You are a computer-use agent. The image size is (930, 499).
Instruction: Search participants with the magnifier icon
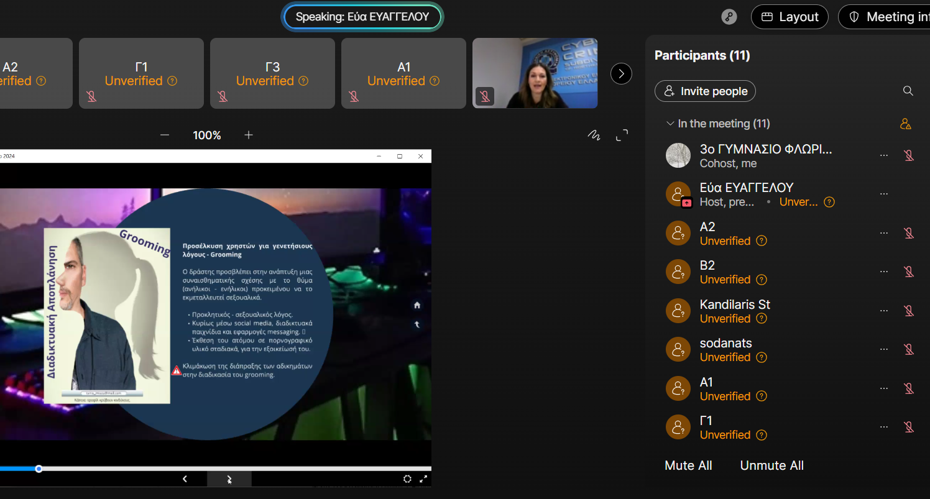pyautogui.click(x=908, y=91)
